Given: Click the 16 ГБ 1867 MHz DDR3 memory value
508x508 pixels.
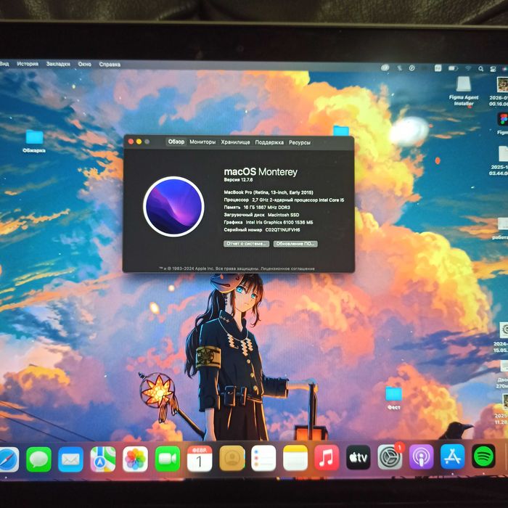Looking at the screenshot, I should tap(266, 208).
